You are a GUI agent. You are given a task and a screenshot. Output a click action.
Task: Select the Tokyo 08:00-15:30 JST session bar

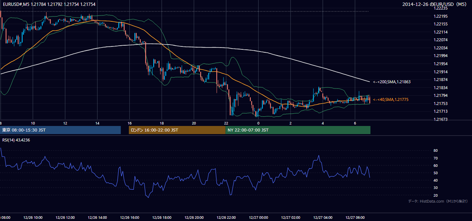point(60,130)
